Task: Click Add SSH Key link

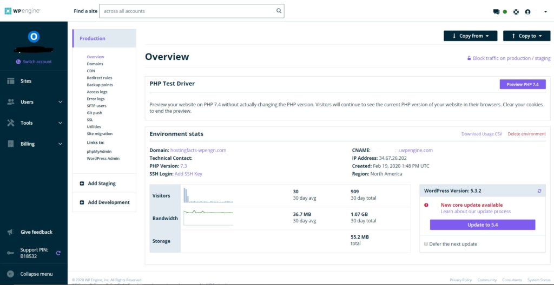Action: (x=188, y=174)
